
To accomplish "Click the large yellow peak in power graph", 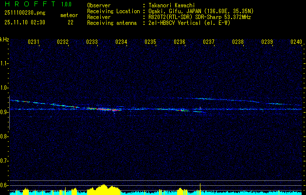I will coord(103,190).
